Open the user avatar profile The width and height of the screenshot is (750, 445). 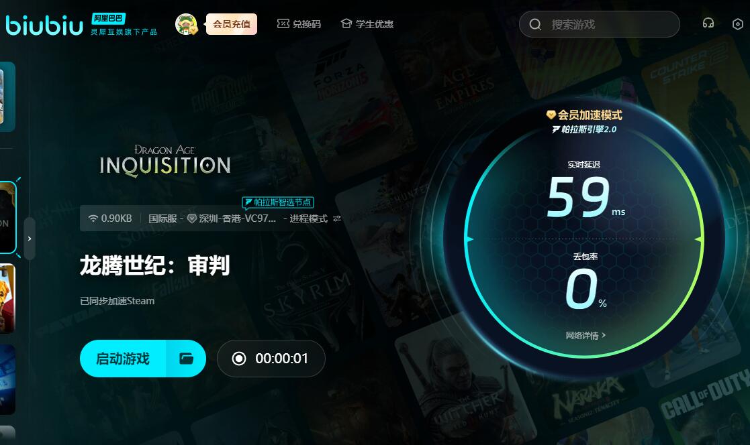point(186,24)
